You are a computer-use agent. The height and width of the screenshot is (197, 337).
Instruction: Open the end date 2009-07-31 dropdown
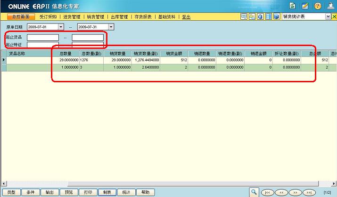(x=111, y=27)
